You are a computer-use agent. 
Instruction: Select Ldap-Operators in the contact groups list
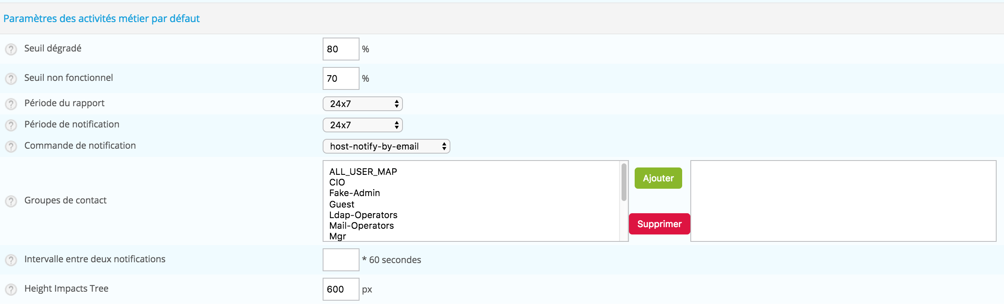click(x=363, y=215)
